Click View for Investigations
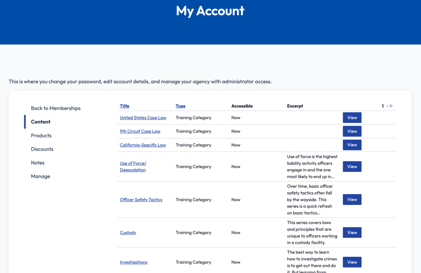The width and height of the screenshot is (421, 273). click(352, 262)
